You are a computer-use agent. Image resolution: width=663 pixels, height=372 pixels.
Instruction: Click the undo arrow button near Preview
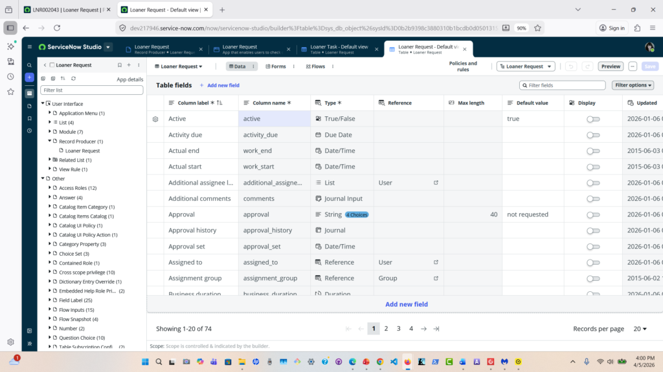570,67
